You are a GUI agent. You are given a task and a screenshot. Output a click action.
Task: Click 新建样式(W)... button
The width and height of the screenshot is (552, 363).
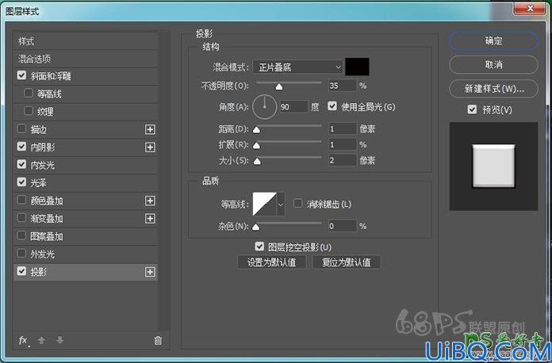point(493,89)
